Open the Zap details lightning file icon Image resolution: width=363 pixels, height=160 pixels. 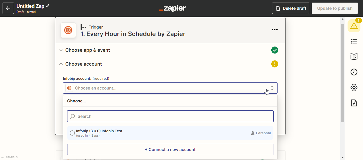[354, 103]
